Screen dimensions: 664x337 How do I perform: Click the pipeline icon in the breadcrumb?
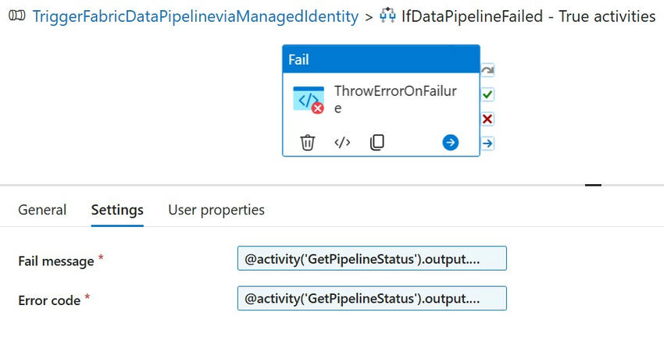tap(16, 16)
